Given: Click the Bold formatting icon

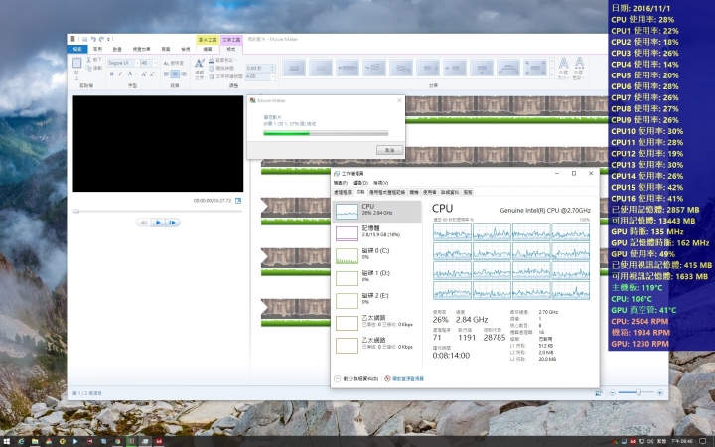Looking at the screenshot, I should click(110, 74).
